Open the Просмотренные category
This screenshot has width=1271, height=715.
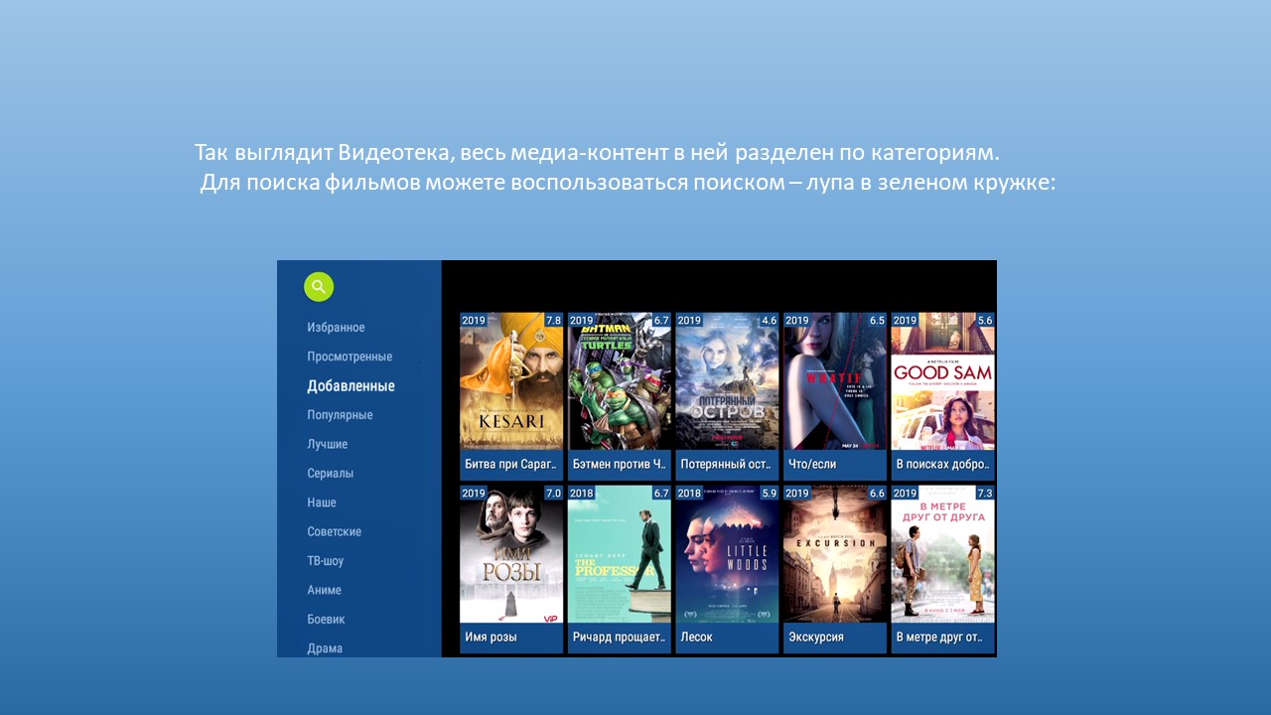[350, 357]
